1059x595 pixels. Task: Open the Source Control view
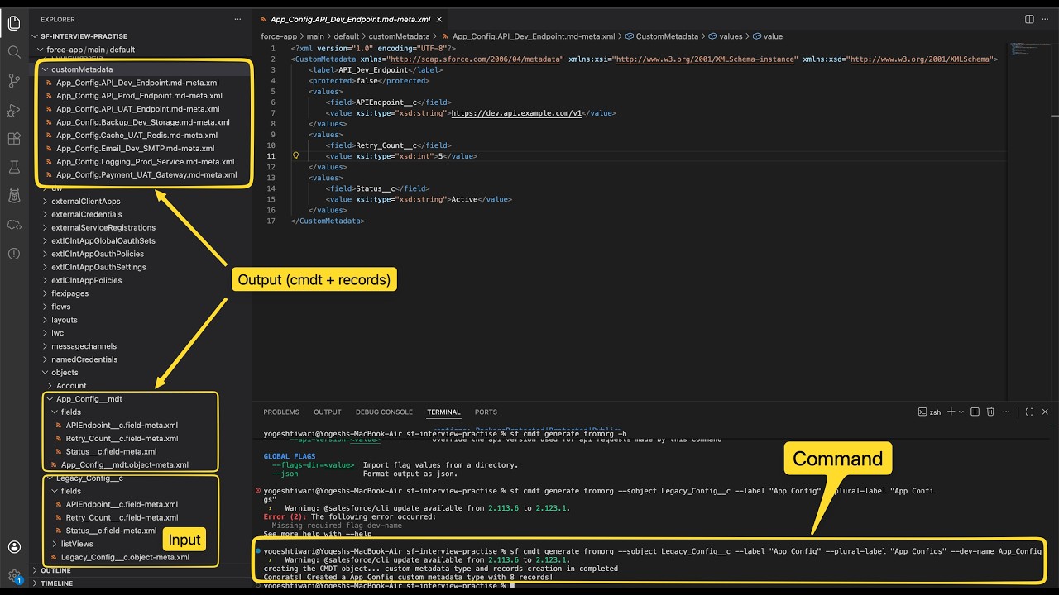pyautogui.click(x=14, y=80)
